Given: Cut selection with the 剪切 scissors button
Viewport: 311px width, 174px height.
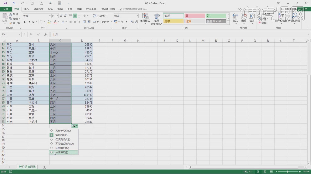Looking at the screenshot, I should pyautogui.click(x=14, y=14).
